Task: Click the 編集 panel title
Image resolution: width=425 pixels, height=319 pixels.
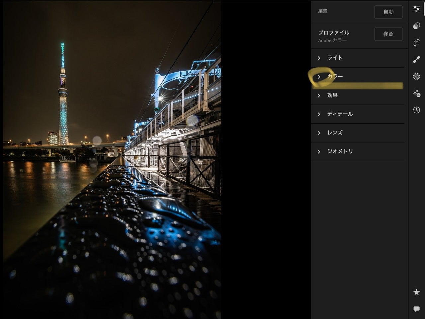Action: 323,11
